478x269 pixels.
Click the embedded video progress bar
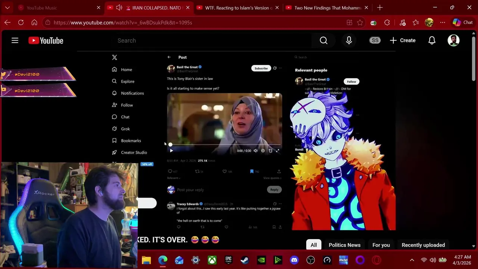(x=225, y=145)
